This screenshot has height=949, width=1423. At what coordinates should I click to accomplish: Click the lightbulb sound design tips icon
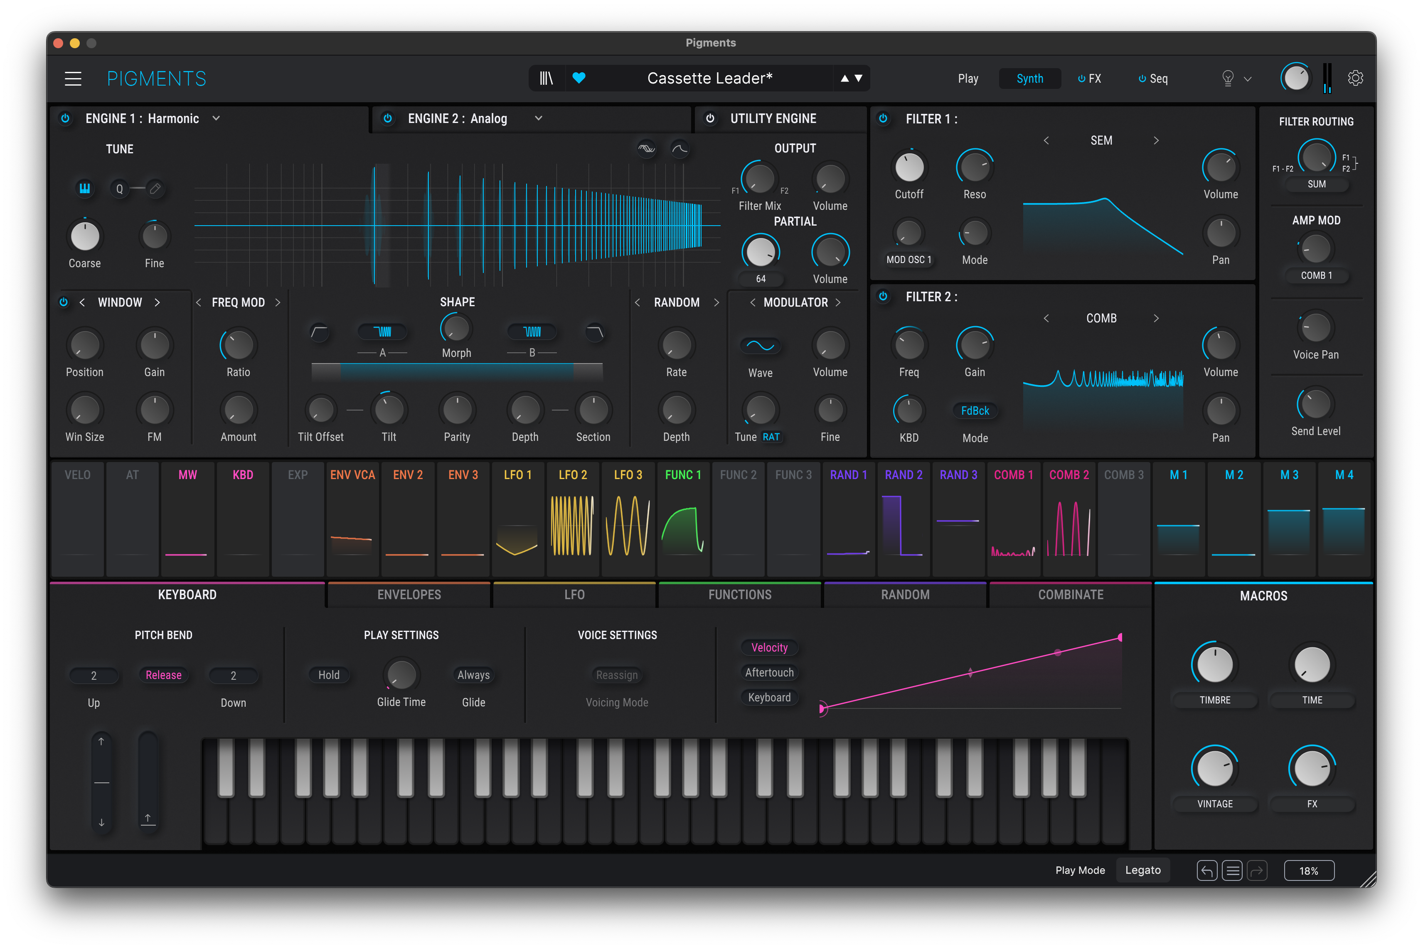tap(1228, 78)
